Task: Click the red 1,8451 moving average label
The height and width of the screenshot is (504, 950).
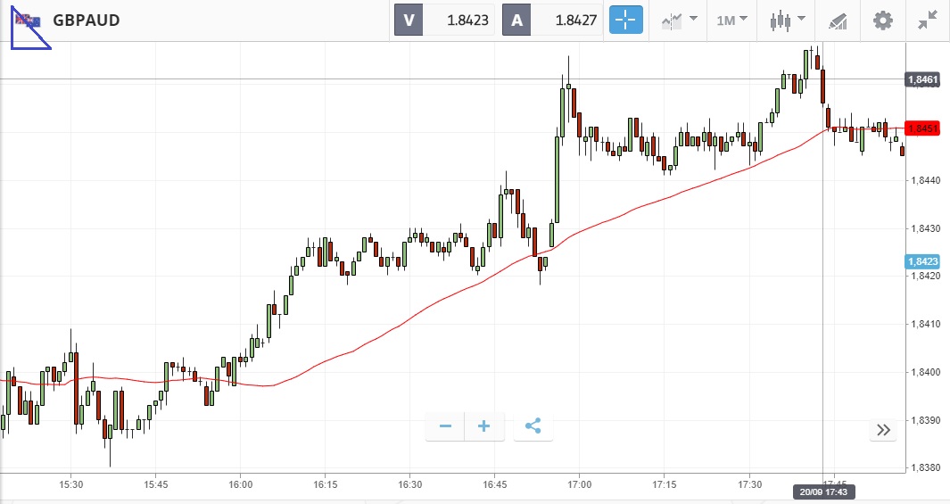Action: [x=922, y=128]
